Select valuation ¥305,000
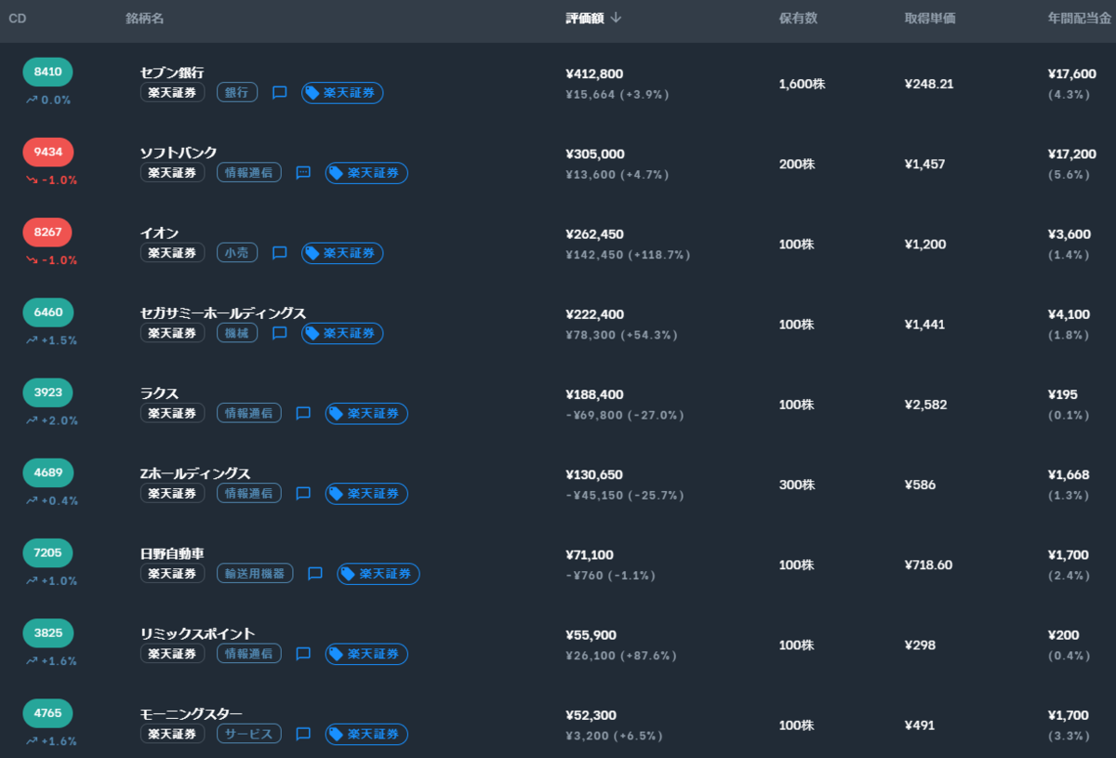Viewport: 1116px width, 758px height. tap(595, 153)
